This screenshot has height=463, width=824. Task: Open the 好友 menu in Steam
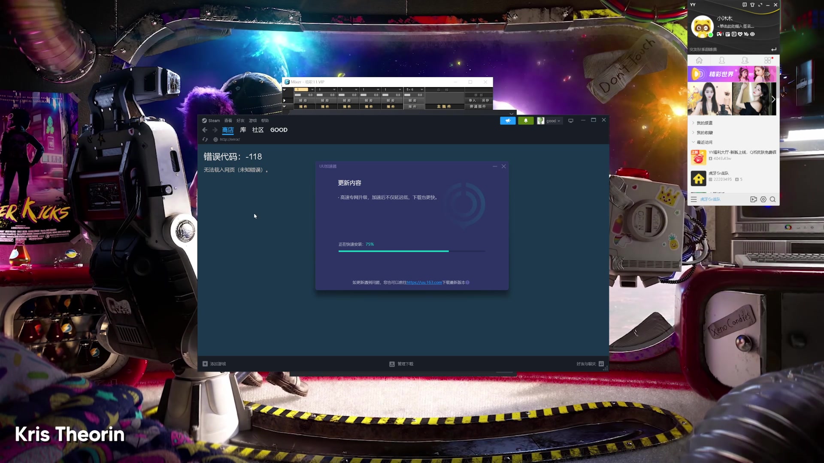coord(240,120)
